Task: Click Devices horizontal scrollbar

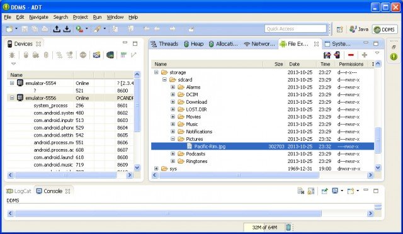Action: point(65,175)
